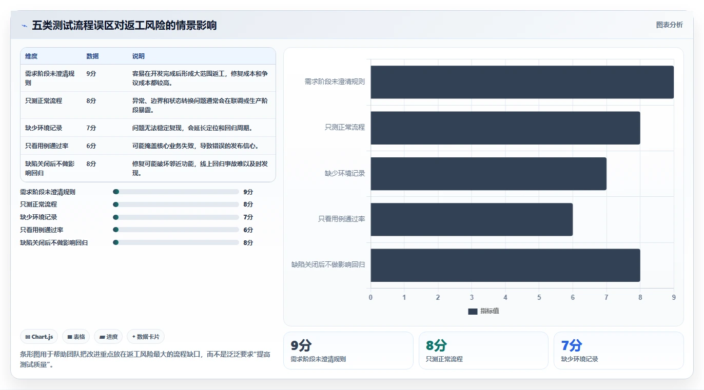
Task: Open the 7分 缺少环境记录 data card
Action: click(x=619, y=351)
